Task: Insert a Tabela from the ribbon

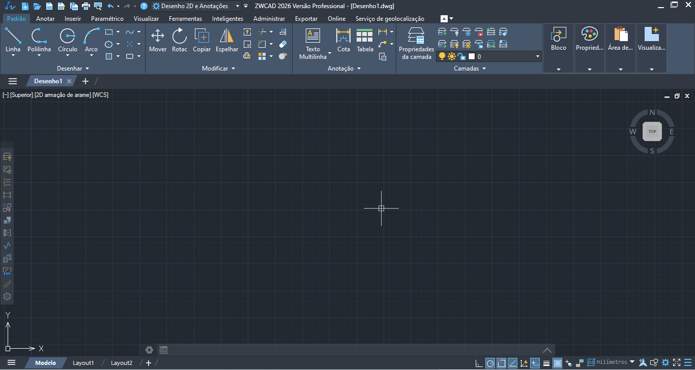Action: tap(365, 37)
